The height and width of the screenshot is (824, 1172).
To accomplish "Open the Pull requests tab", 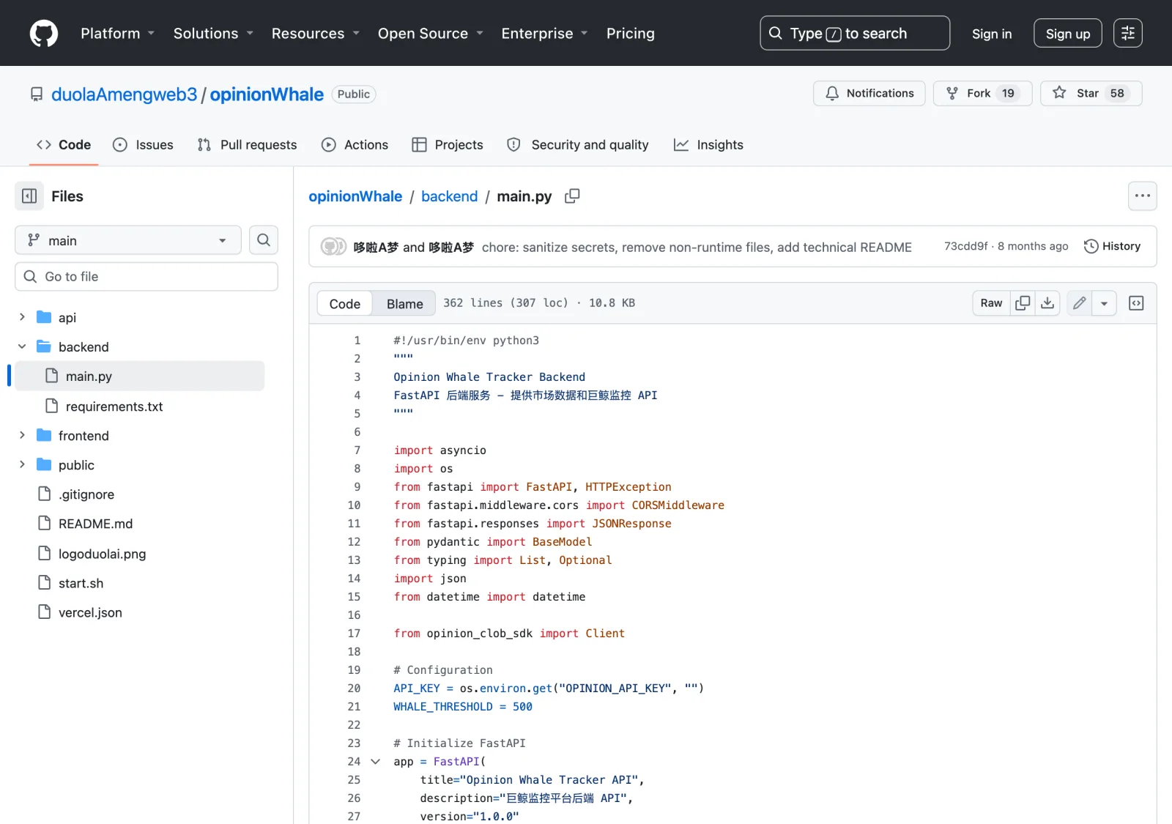I will coord(247,144).
